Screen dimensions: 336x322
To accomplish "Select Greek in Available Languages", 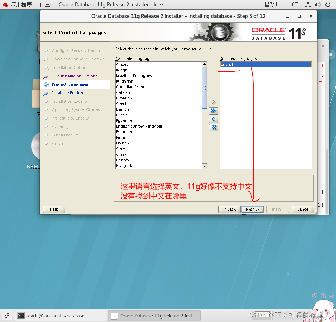I will [159, 154].
